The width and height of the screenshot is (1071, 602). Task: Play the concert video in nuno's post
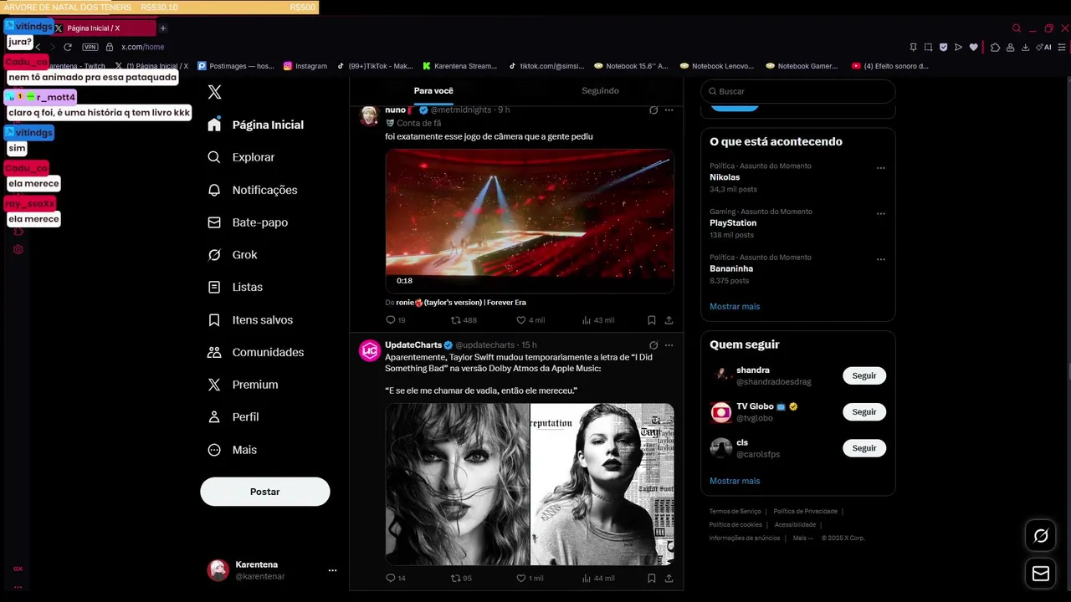tap(530, 221)
